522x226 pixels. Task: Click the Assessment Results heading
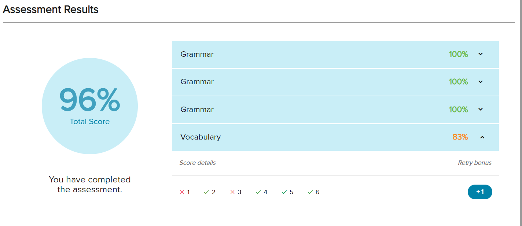point(51,10)
